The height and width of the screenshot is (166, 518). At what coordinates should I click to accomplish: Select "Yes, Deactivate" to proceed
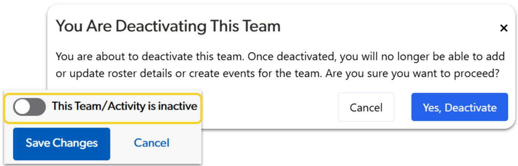point(459,107)
